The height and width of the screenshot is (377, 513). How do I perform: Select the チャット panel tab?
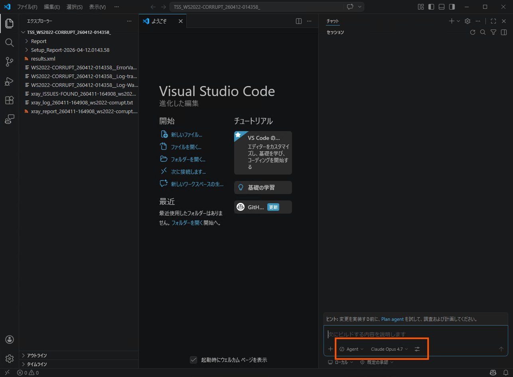pyautogui.click(x=333, y=21)
